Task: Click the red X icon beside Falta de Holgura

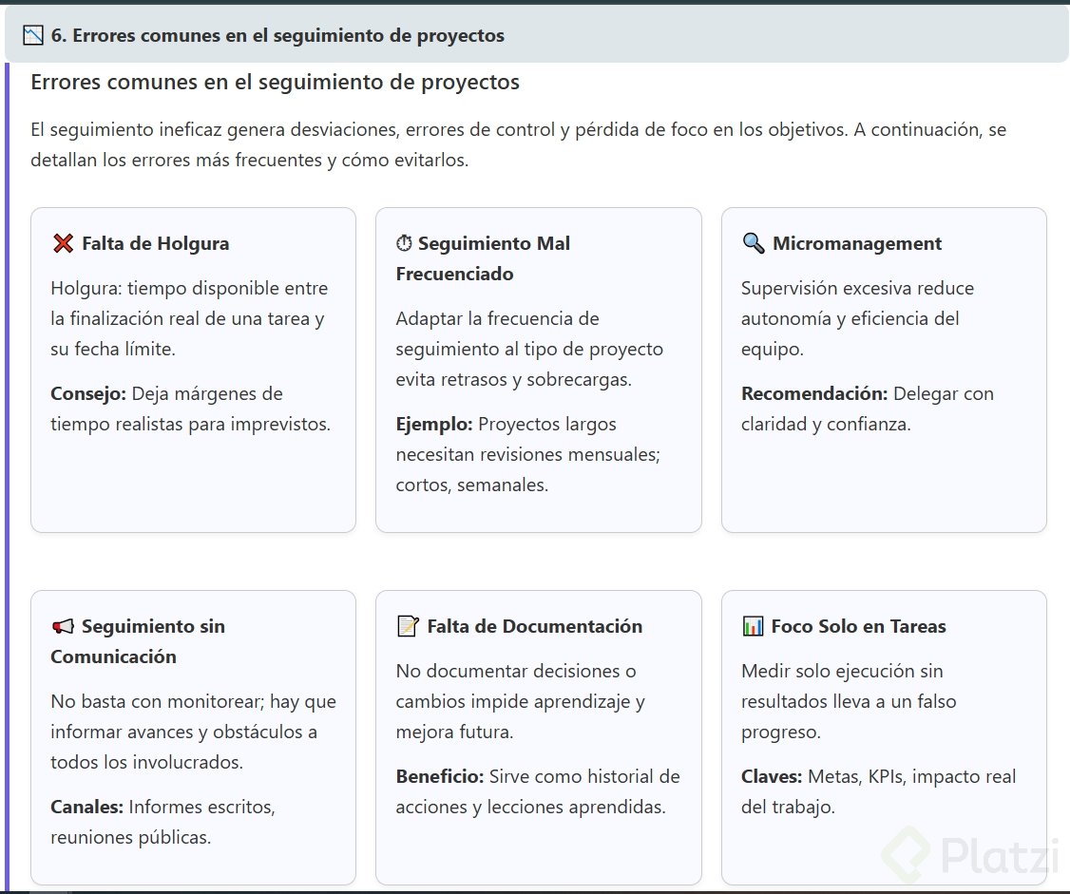Action: point(63,243)
